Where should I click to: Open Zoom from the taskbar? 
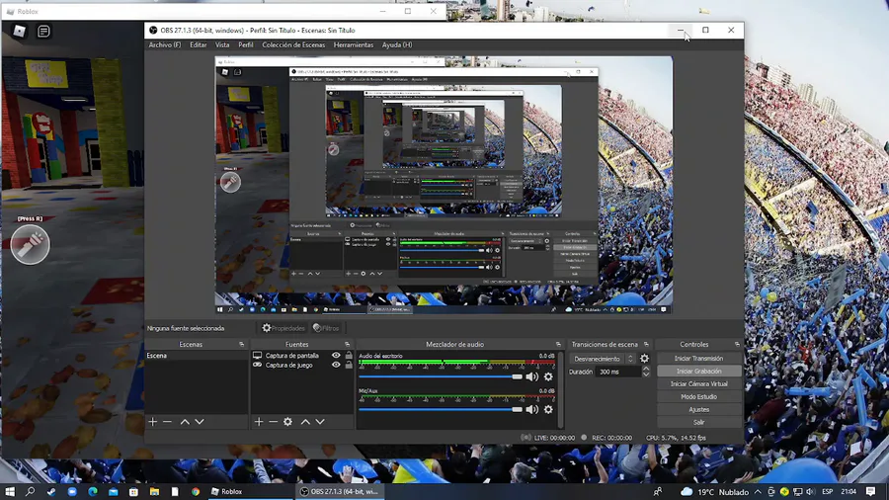72,491
